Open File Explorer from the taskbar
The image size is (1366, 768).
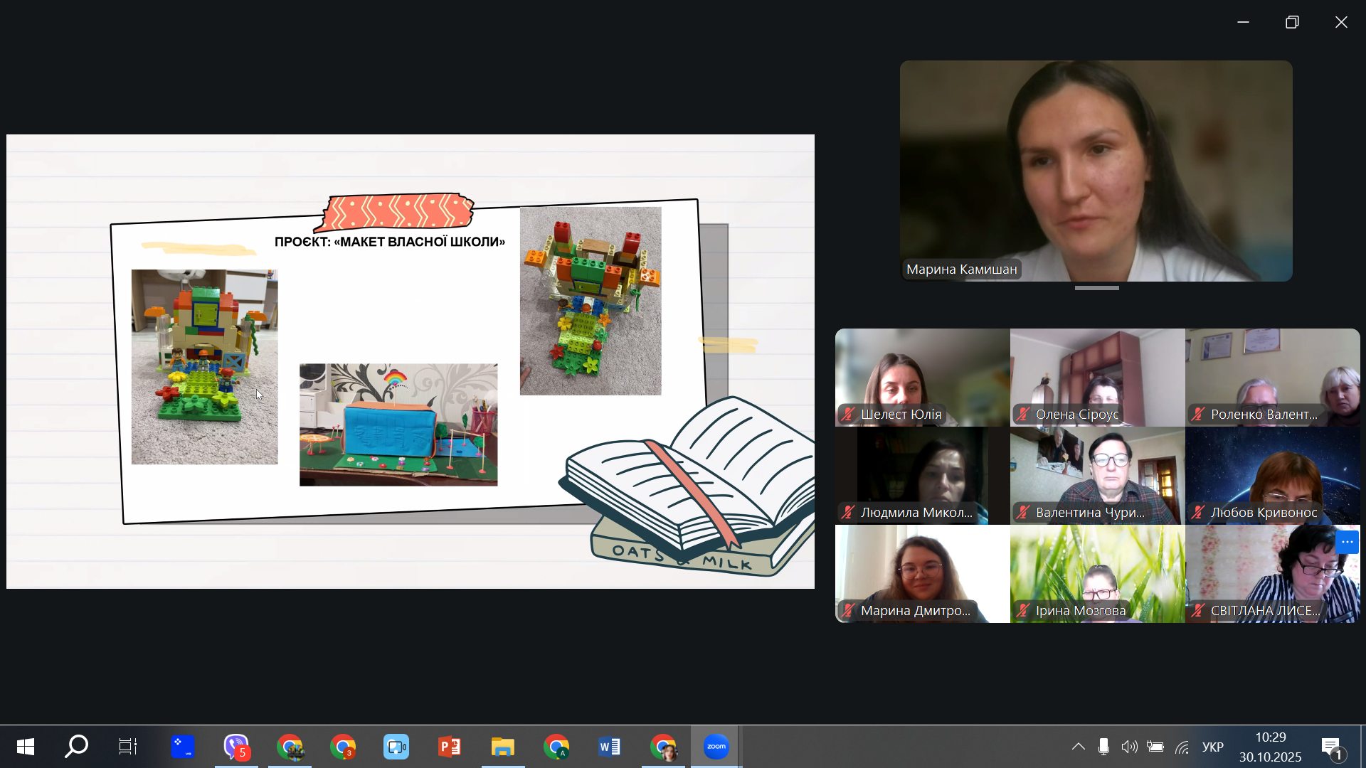pos(503,747)
